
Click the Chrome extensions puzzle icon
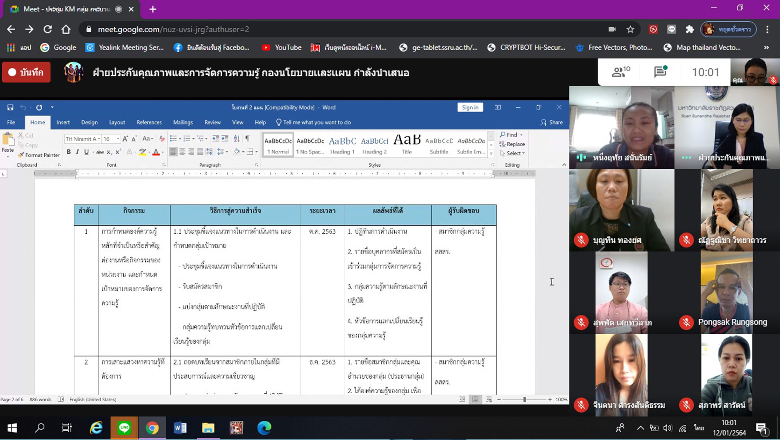(x=690, y=29)
